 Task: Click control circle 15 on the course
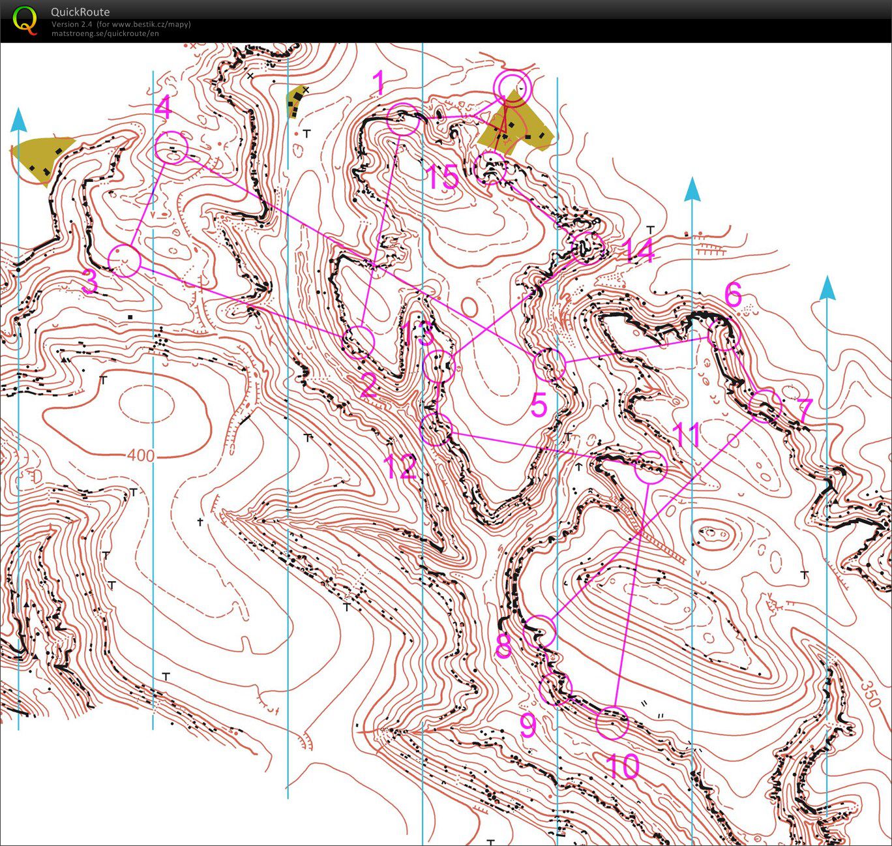491,168
